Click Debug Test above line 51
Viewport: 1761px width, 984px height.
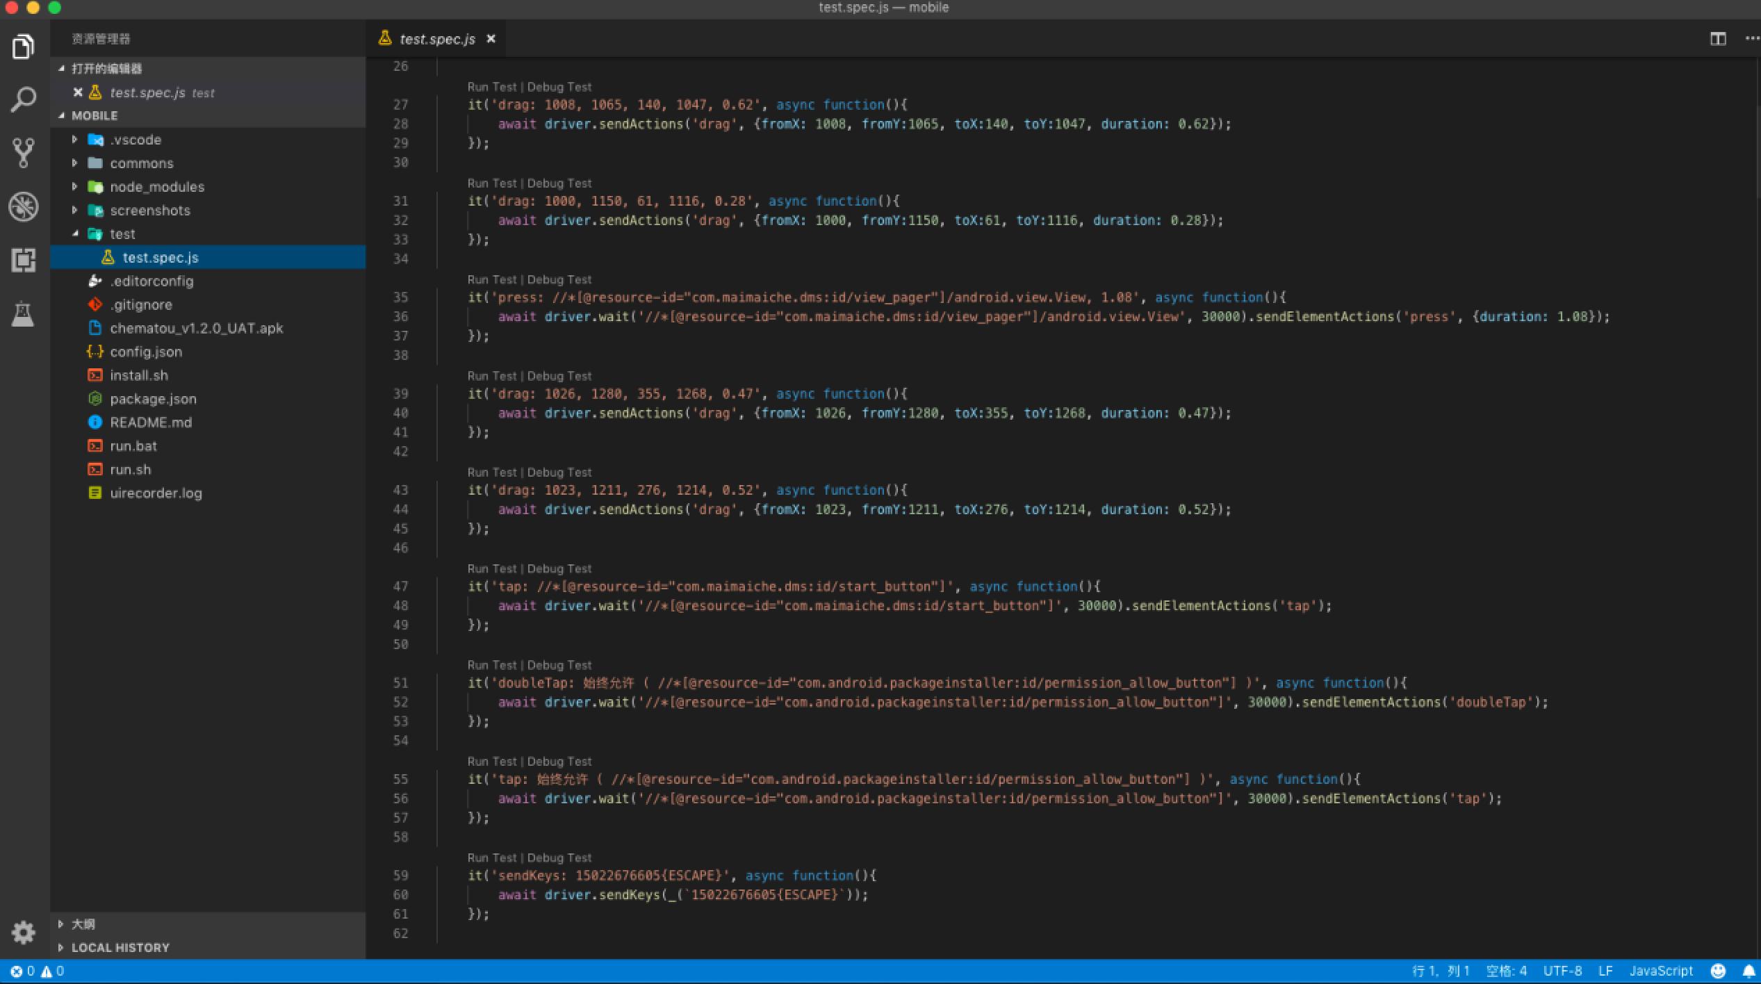[559, 666]
